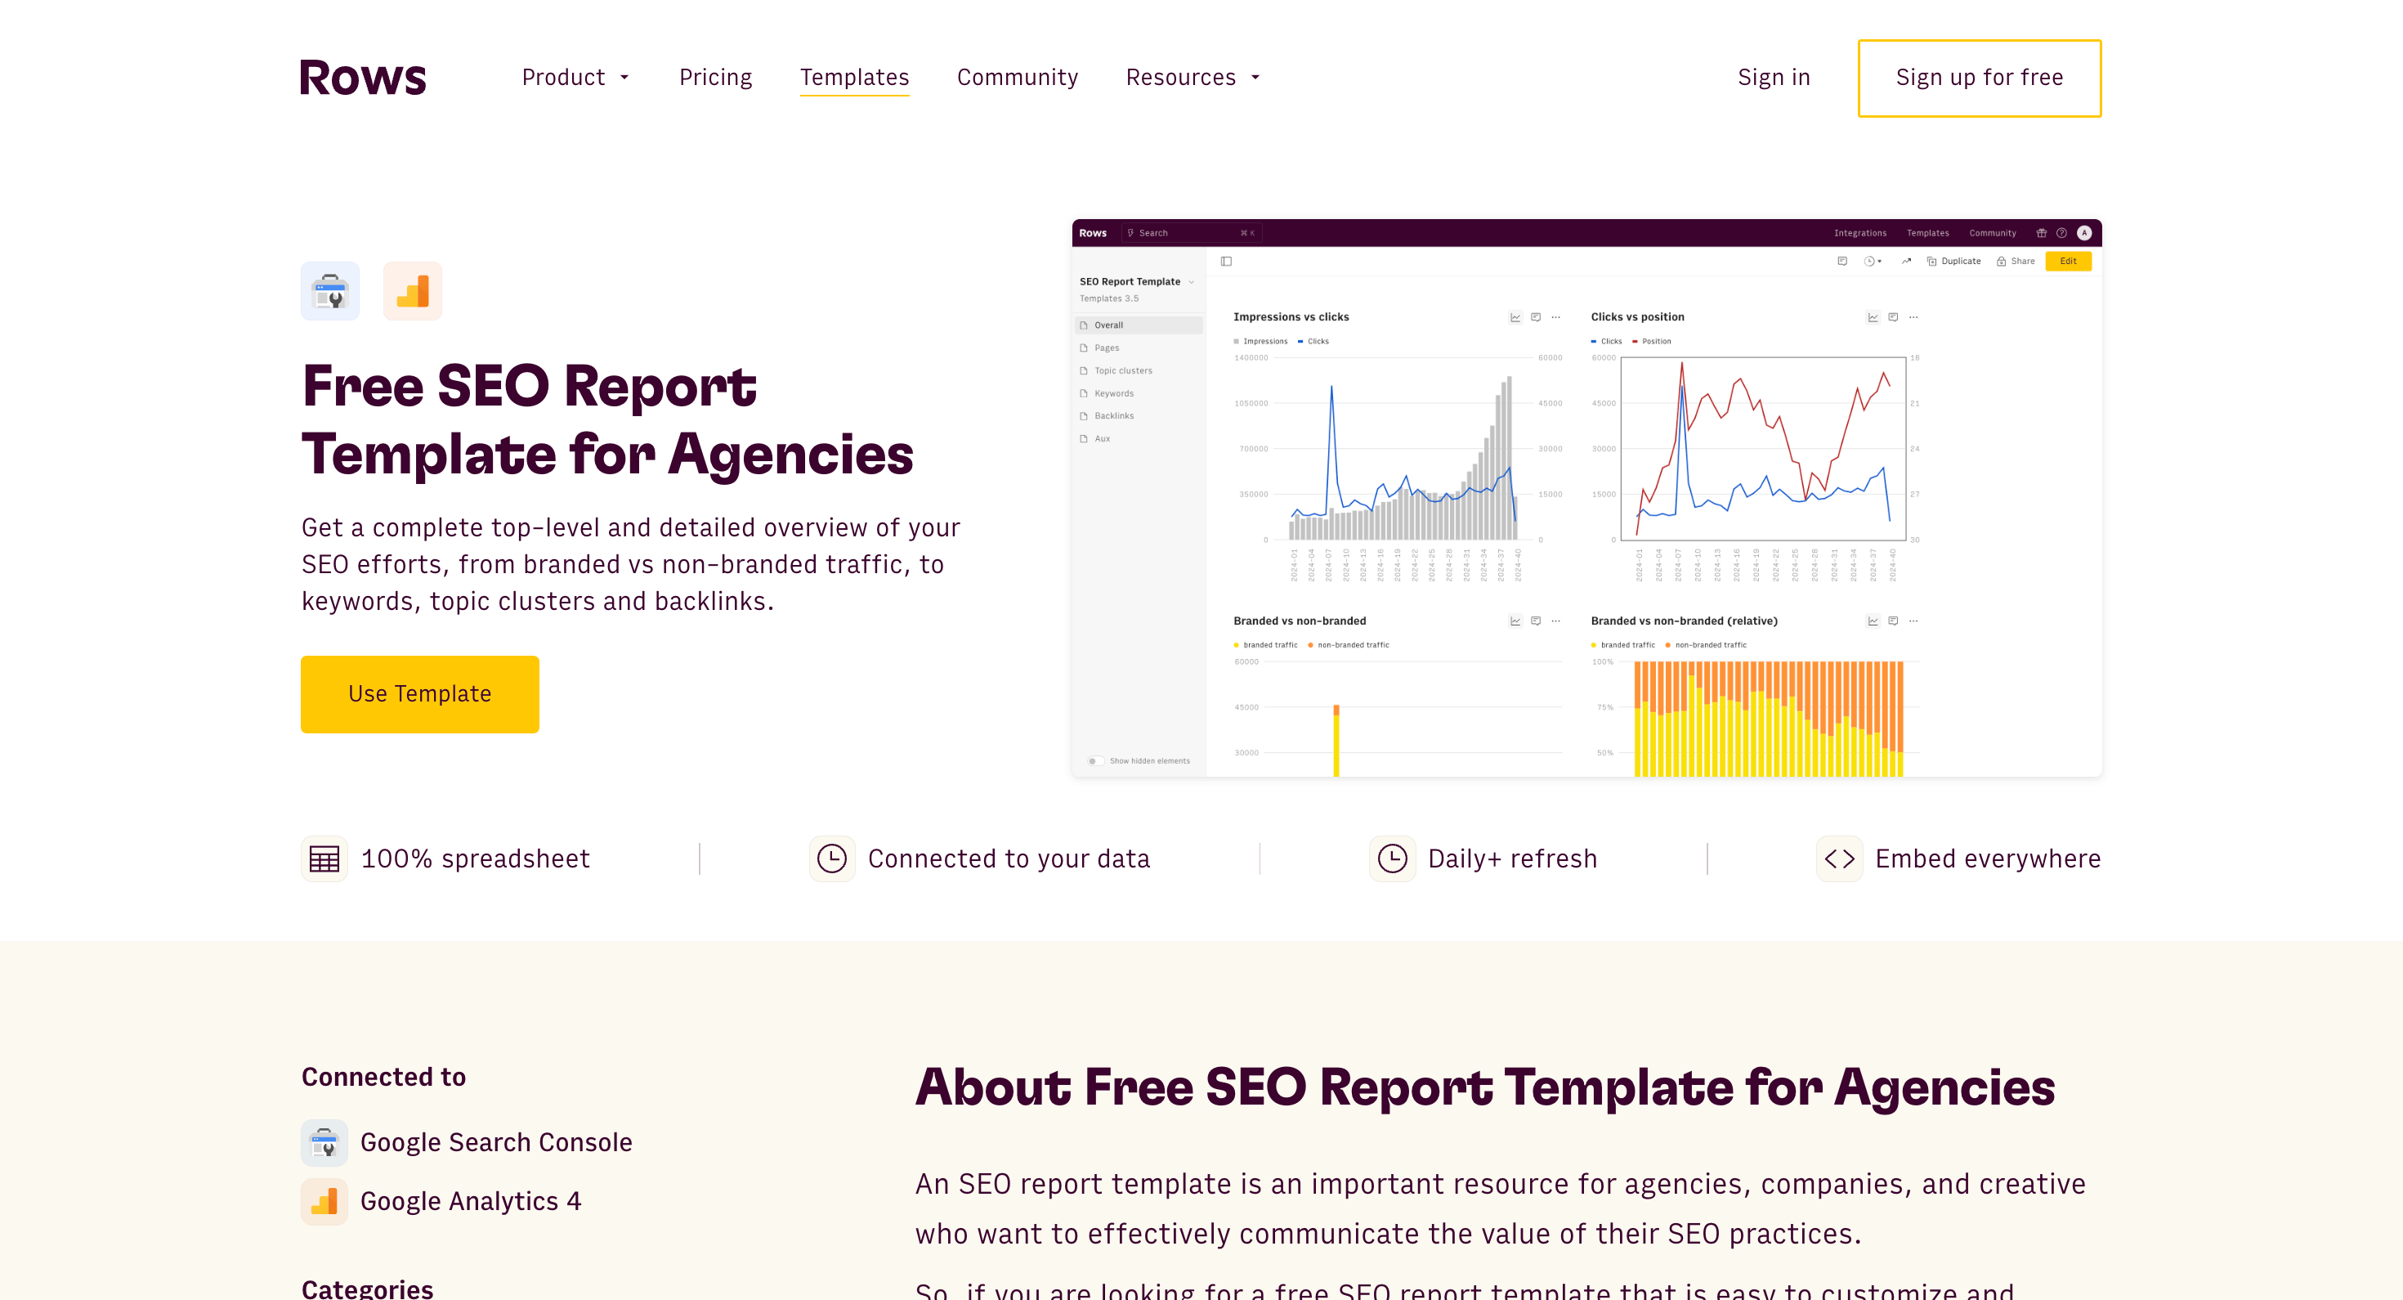2403x1300 pixels.
Task: Click the spreadsheet grid icon
Action: 326,858
